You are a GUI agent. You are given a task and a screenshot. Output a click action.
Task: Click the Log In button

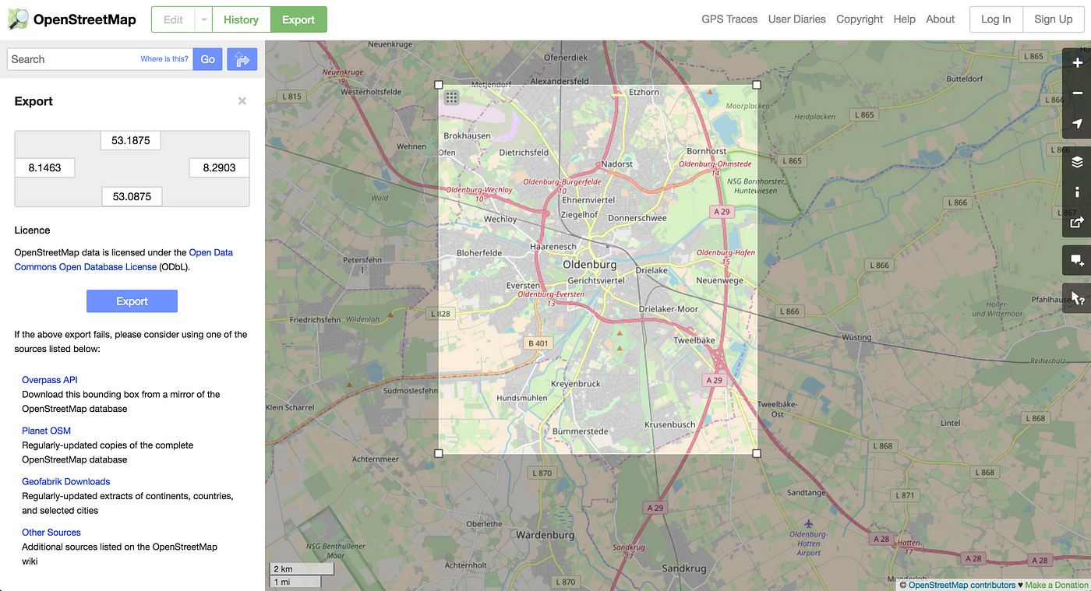click(996, 19)
